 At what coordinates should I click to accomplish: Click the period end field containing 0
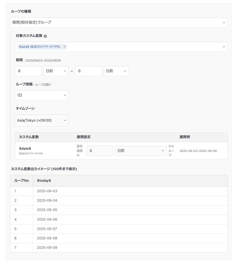[88, 71]
